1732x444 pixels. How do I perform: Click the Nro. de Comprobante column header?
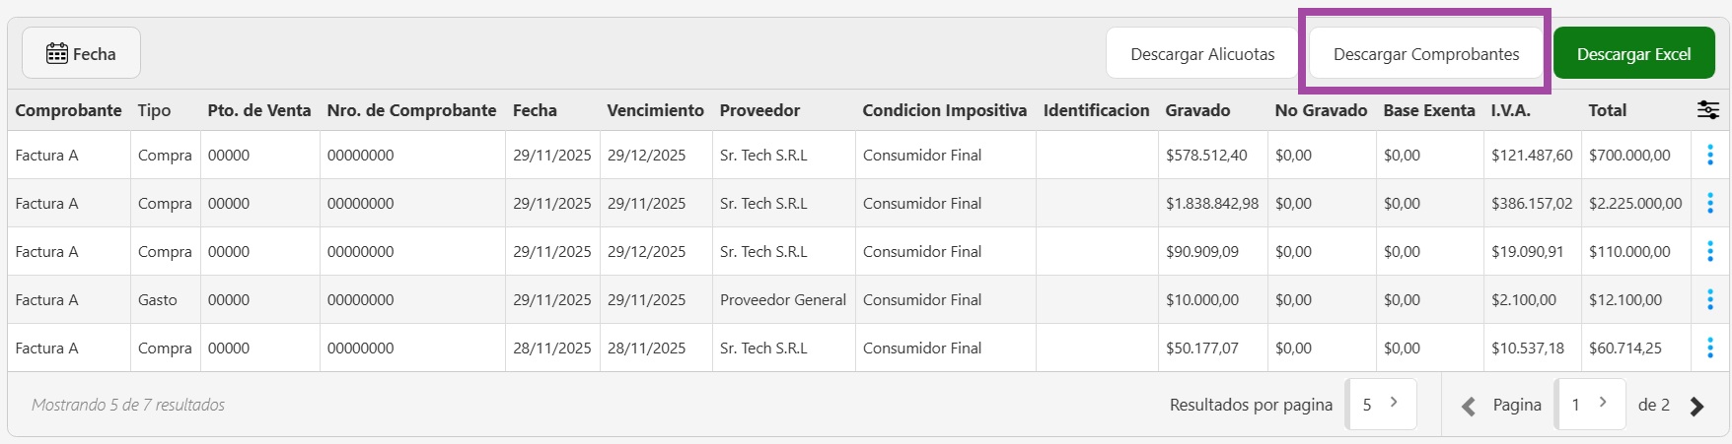411,110
